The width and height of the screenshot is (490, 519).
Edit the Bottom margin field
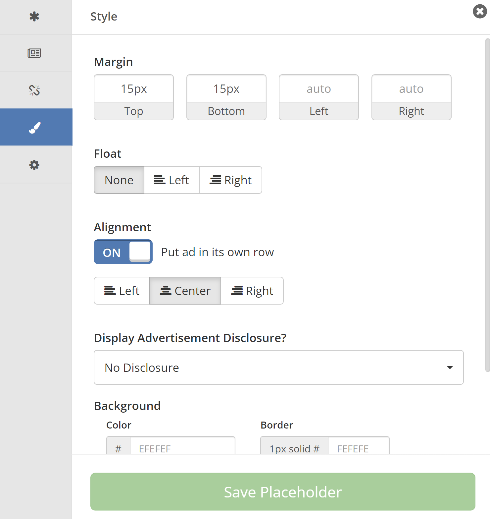(226, 89)
